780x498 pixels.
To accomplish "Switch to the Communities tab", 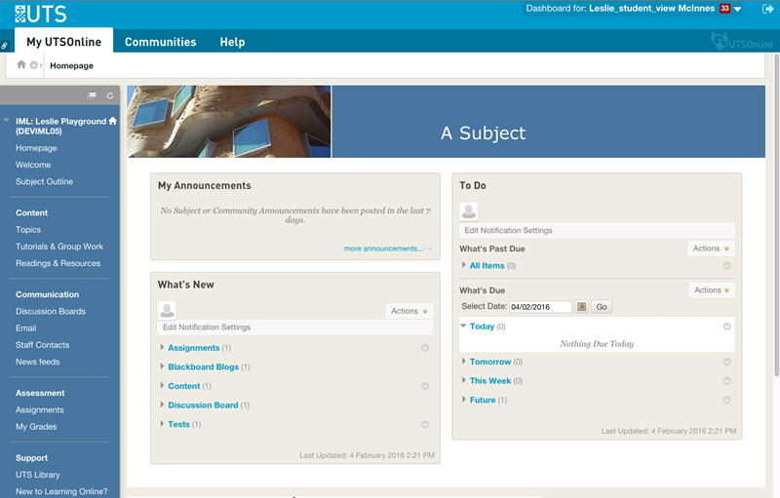I will click(x=160, y=42).
